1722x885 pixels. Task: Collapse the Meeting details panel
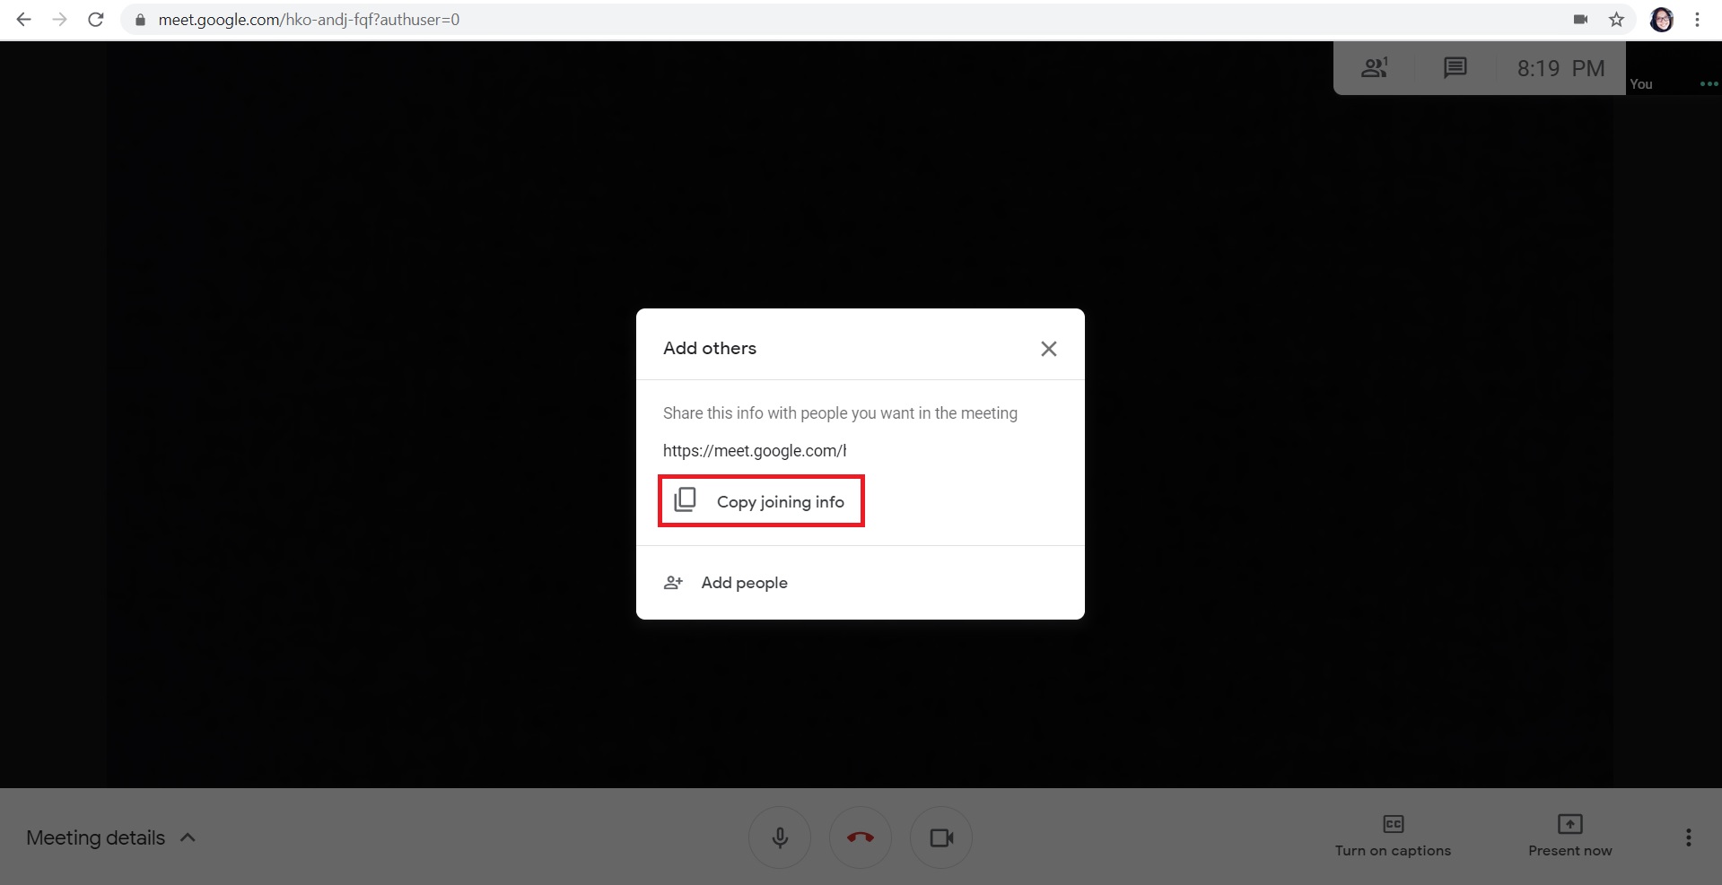(x=188, y=837)
